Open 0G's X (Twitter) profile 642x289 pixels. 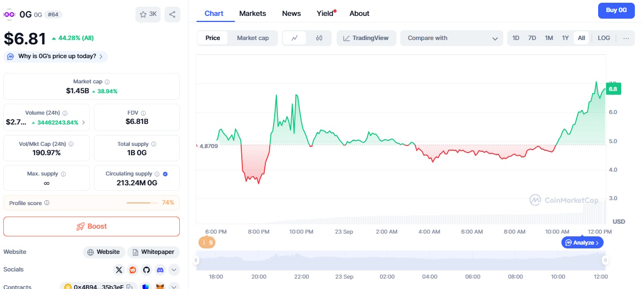click(119, 270)
